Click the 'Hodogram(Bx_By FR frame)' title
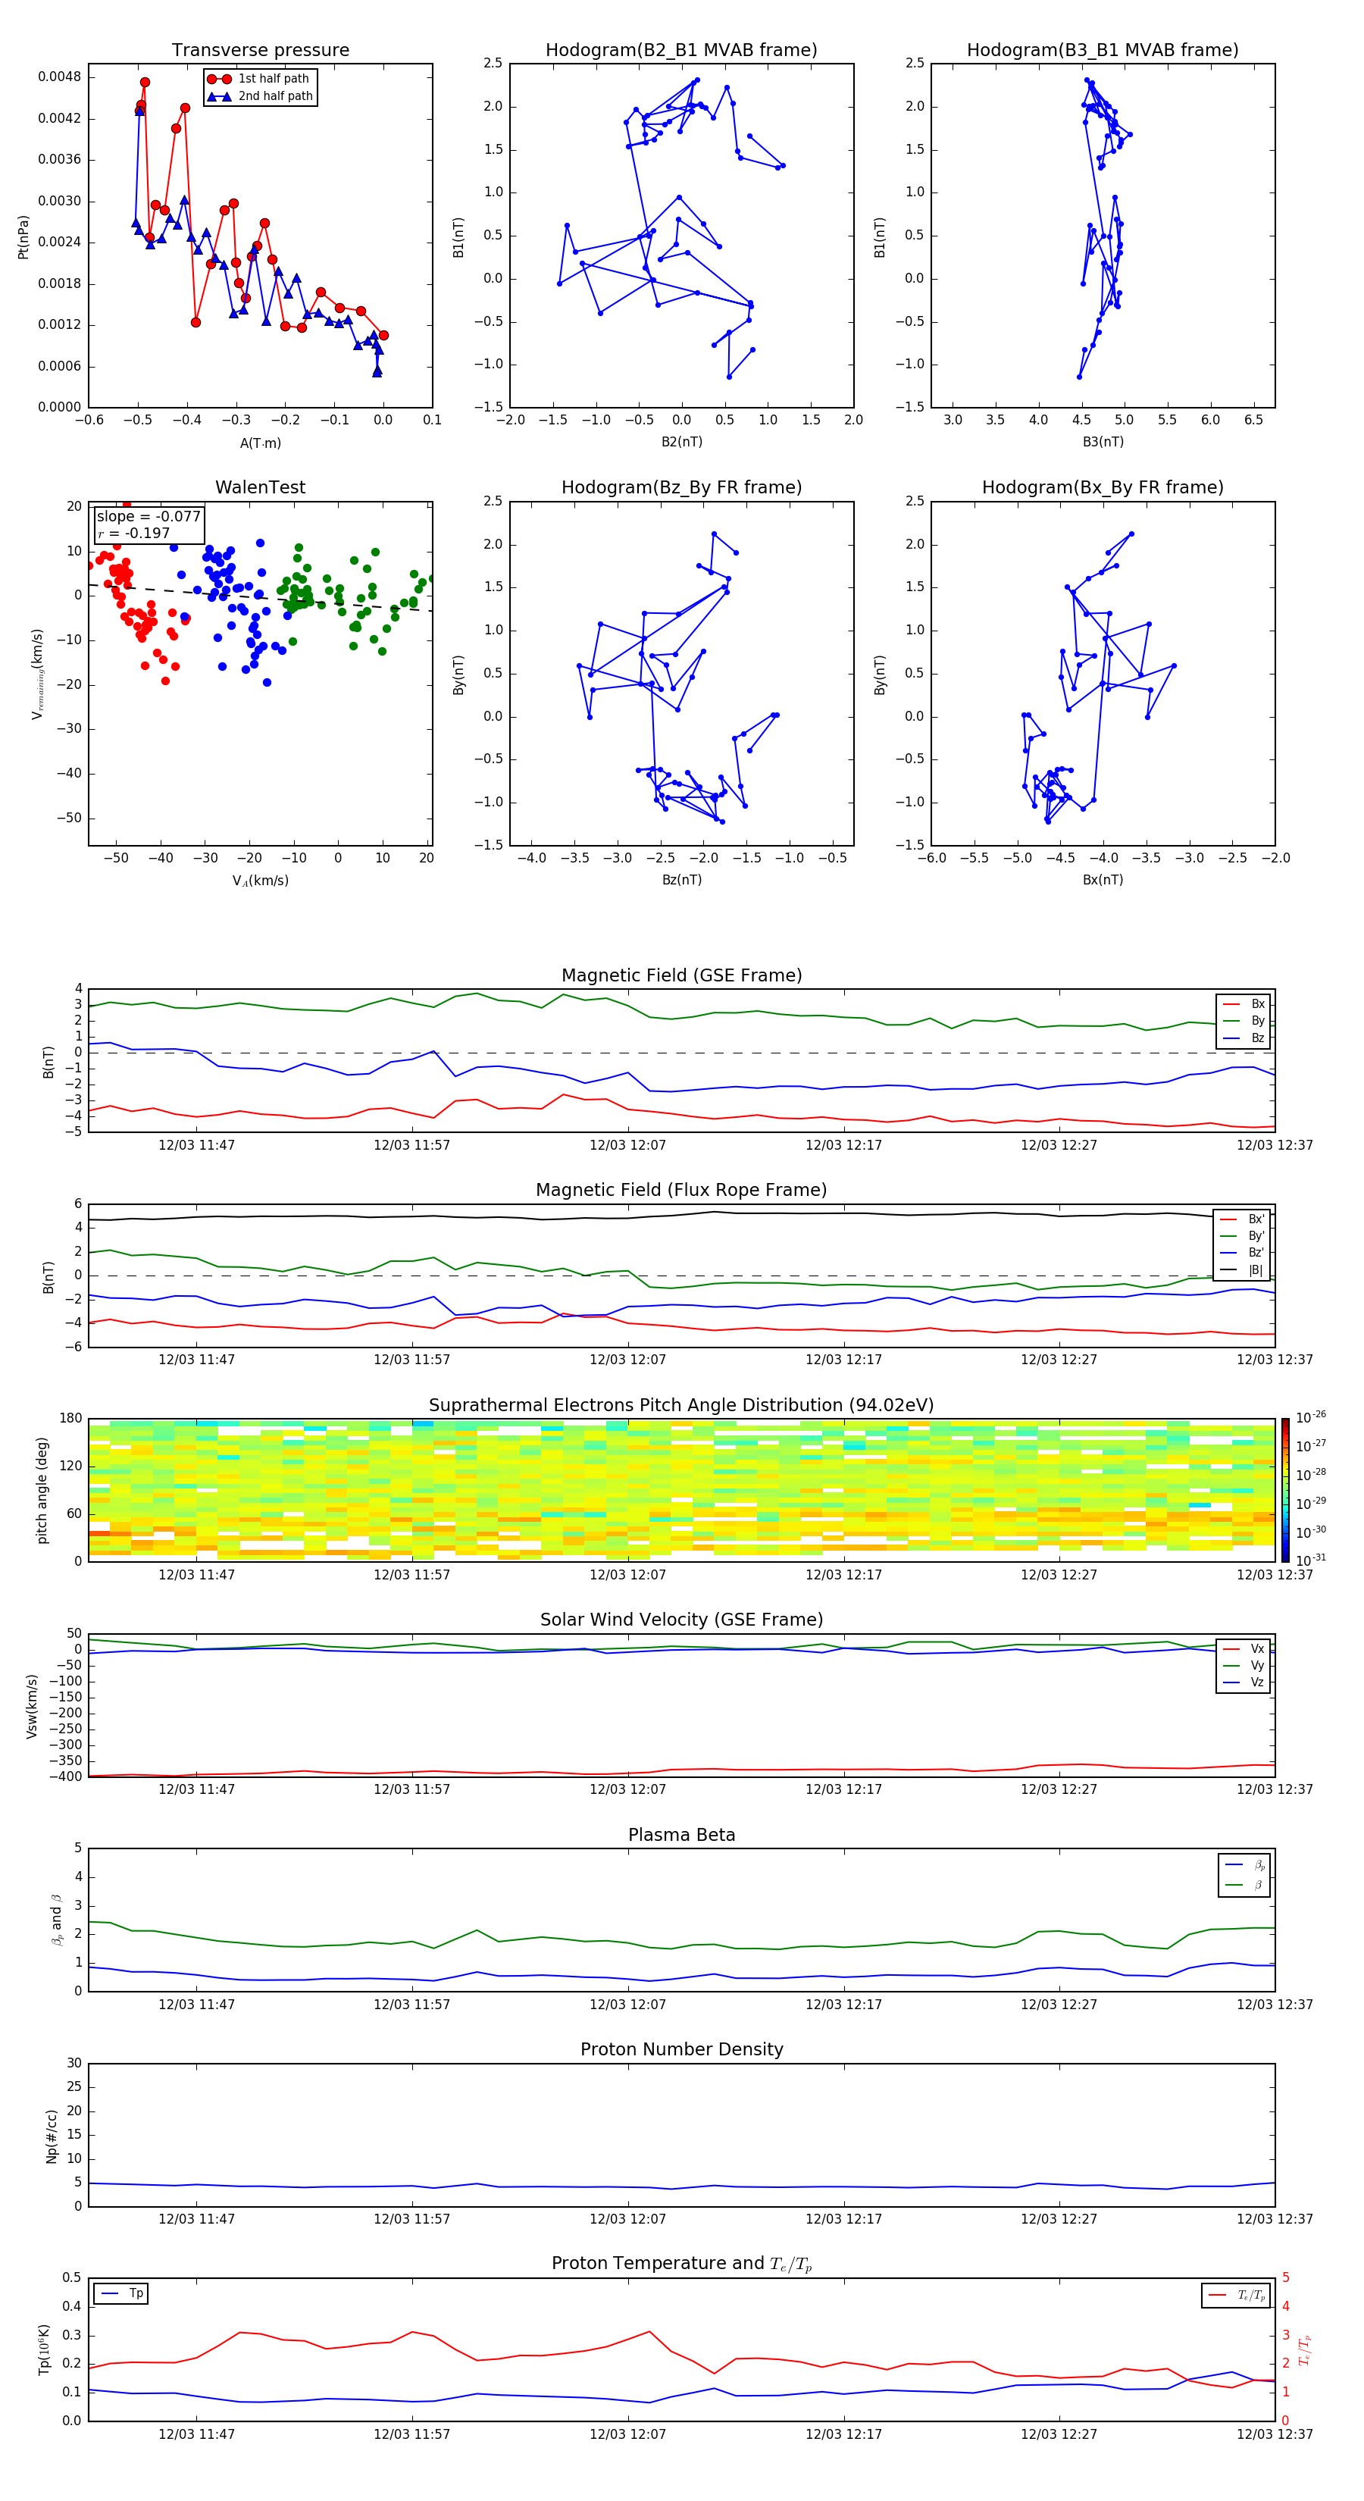This screenshot has width=1364, height=2501. pyautogui.click(x=1103, y=487)
